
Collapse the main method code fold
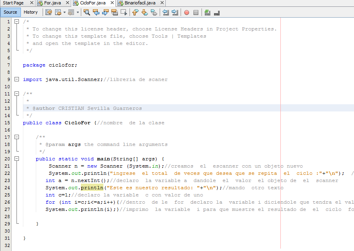16,158
